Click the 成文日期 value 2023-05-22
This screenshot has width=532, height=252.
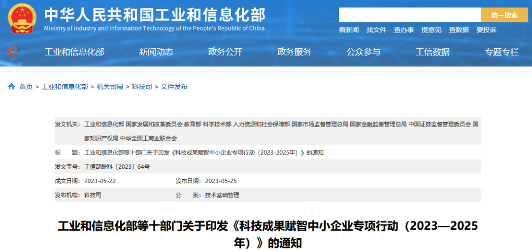click(x=100, y=181)
